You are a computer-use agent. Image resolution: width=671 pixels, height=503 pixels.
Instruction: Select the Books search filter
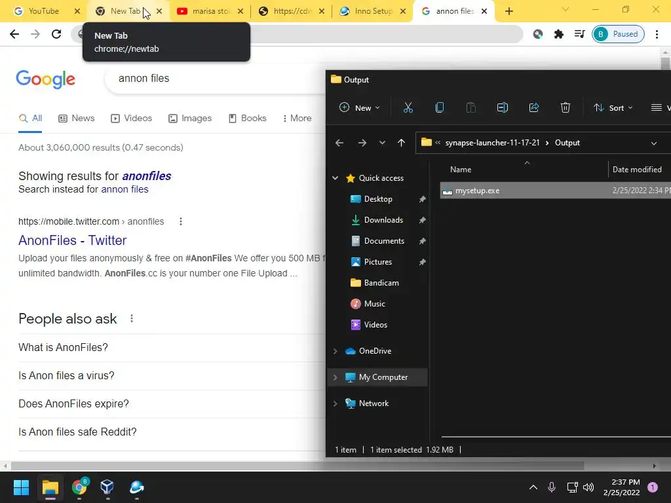(x=247, y=119)
